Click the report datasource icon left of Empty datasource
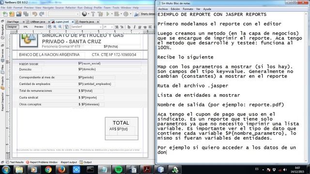The image size is (310, 174). pos(137,14)
